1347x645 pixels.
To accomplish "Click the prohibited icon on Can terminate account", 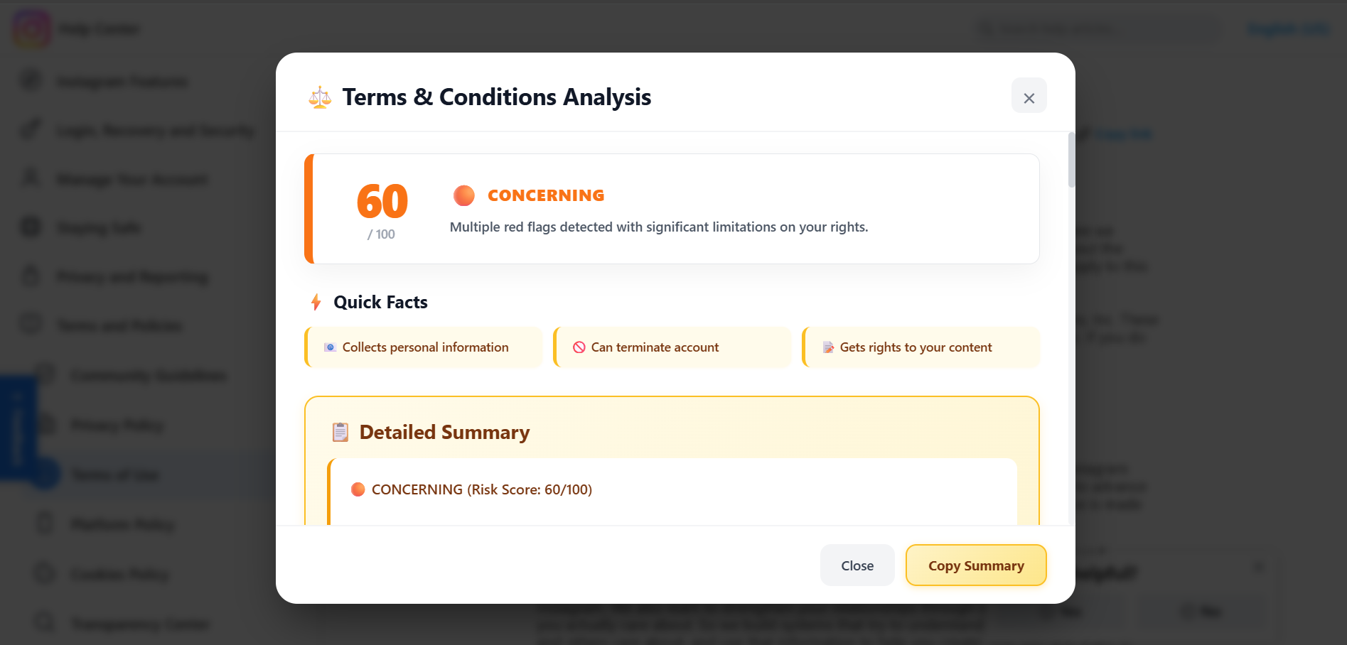I will tap(579, 347).
